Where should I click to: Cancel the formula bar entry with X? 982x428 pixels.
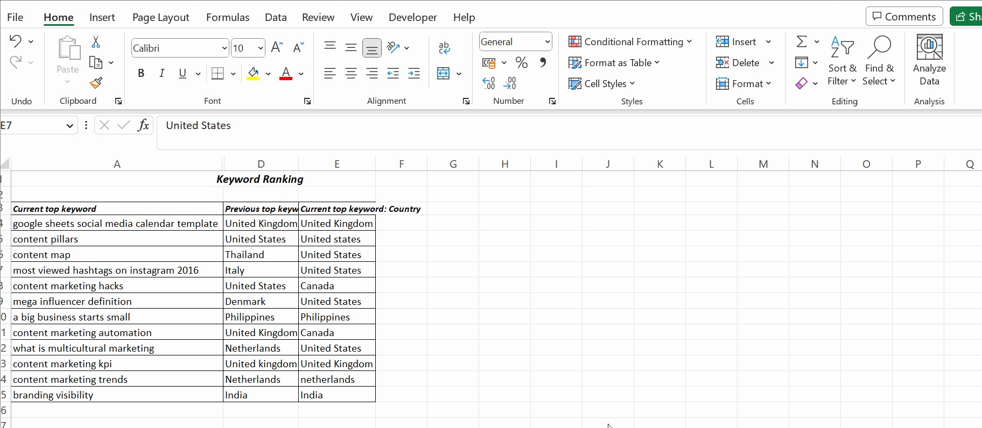[x=104, y=125]
